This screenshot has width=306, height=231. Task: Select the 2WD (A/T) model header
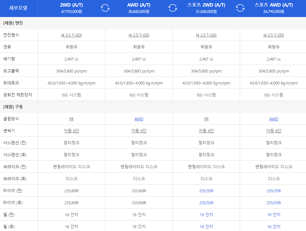point(71,8)
